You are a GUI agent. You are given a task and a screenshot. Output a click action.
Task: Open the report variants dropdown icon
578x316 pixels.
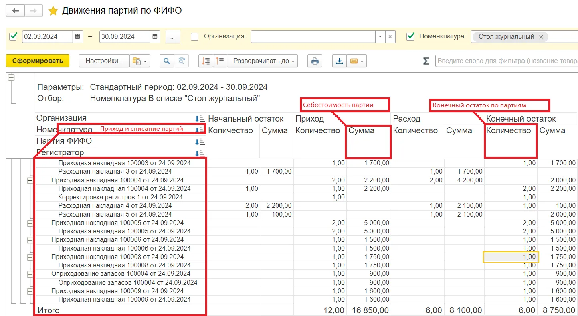pos(139,61)
